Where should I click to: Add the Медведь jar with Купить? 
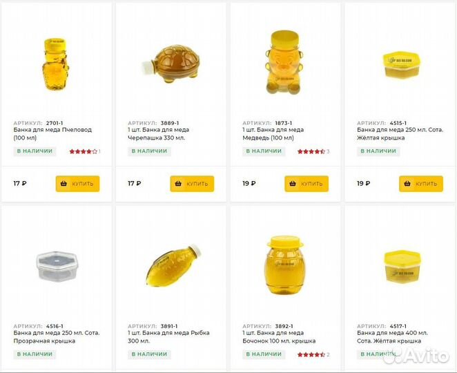[x=307, y=184]
